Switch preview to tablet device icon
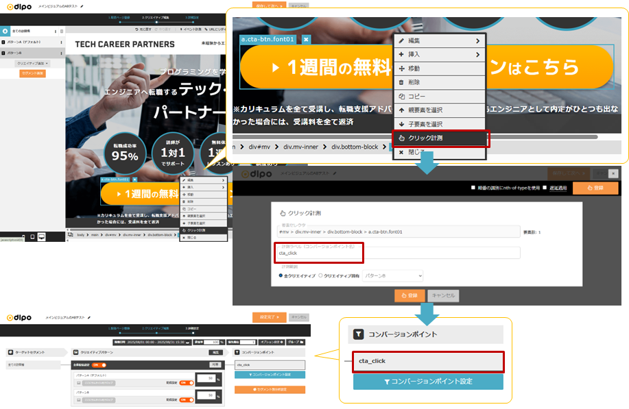 point(32,237)
